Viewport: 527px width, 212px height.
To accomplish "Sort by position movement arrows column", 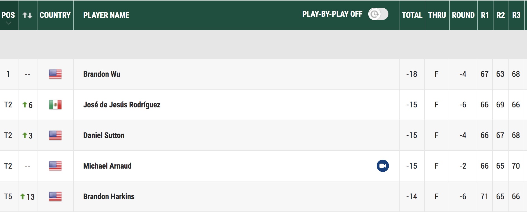I will tap(27, 15).
